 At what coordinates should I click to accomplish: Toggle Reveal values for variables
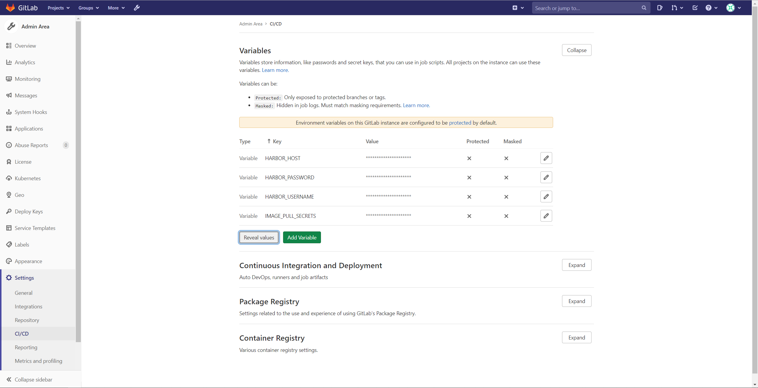point(259,237)
